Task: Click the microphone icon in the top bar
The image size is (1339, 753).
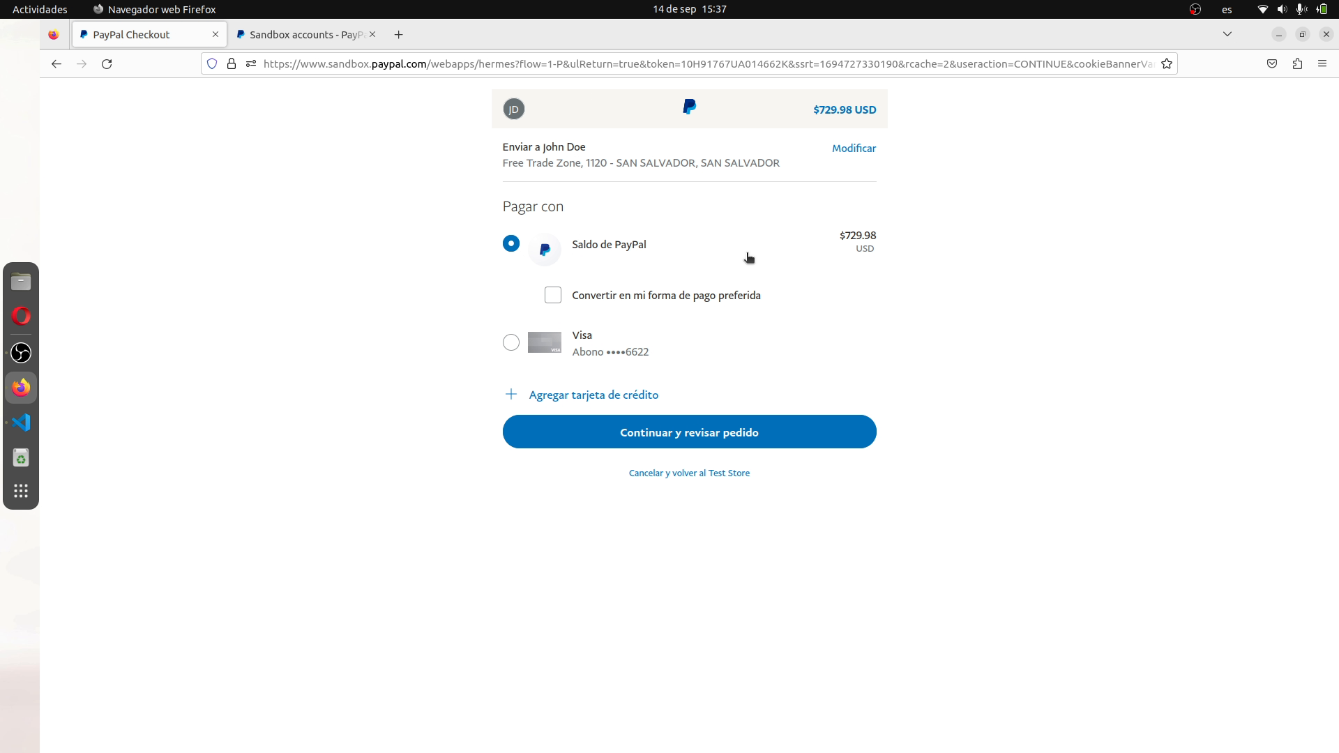Action: tap(1301, 9)
